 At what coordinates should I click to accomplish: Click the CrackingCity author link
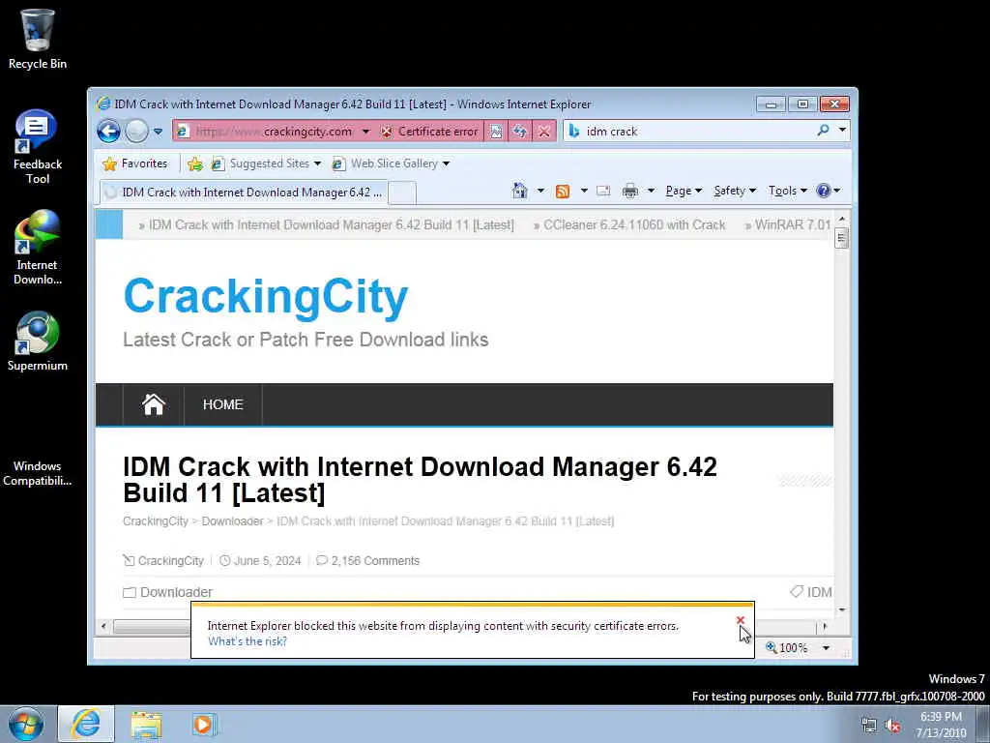point(170,561)
